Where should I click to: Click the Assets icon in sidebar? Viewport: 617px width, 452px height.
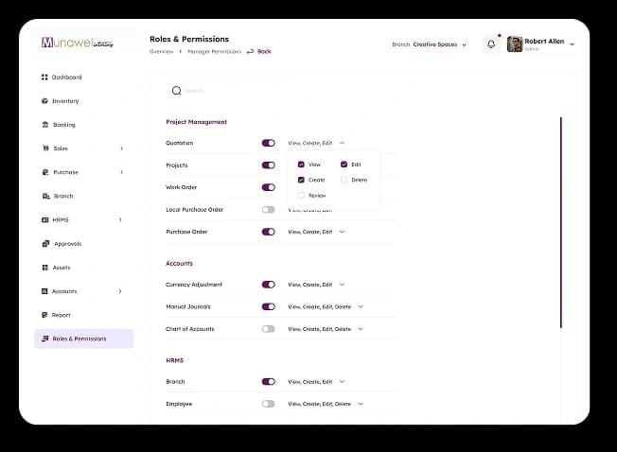click(x=44, y=268)
